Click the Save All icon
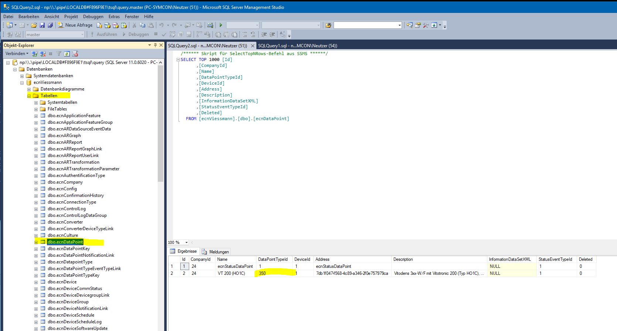The height and width of the screenshot is (331, 617). (50, 25)
